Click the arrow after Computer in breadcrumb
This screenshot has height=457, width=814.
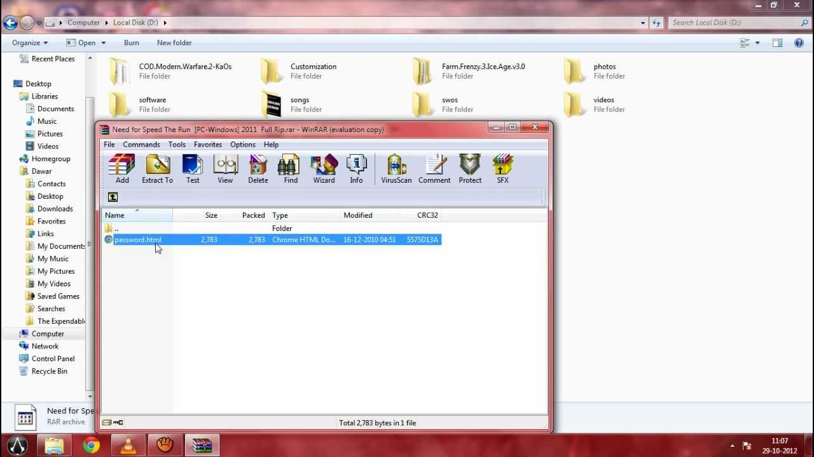[x=106, y=23]
